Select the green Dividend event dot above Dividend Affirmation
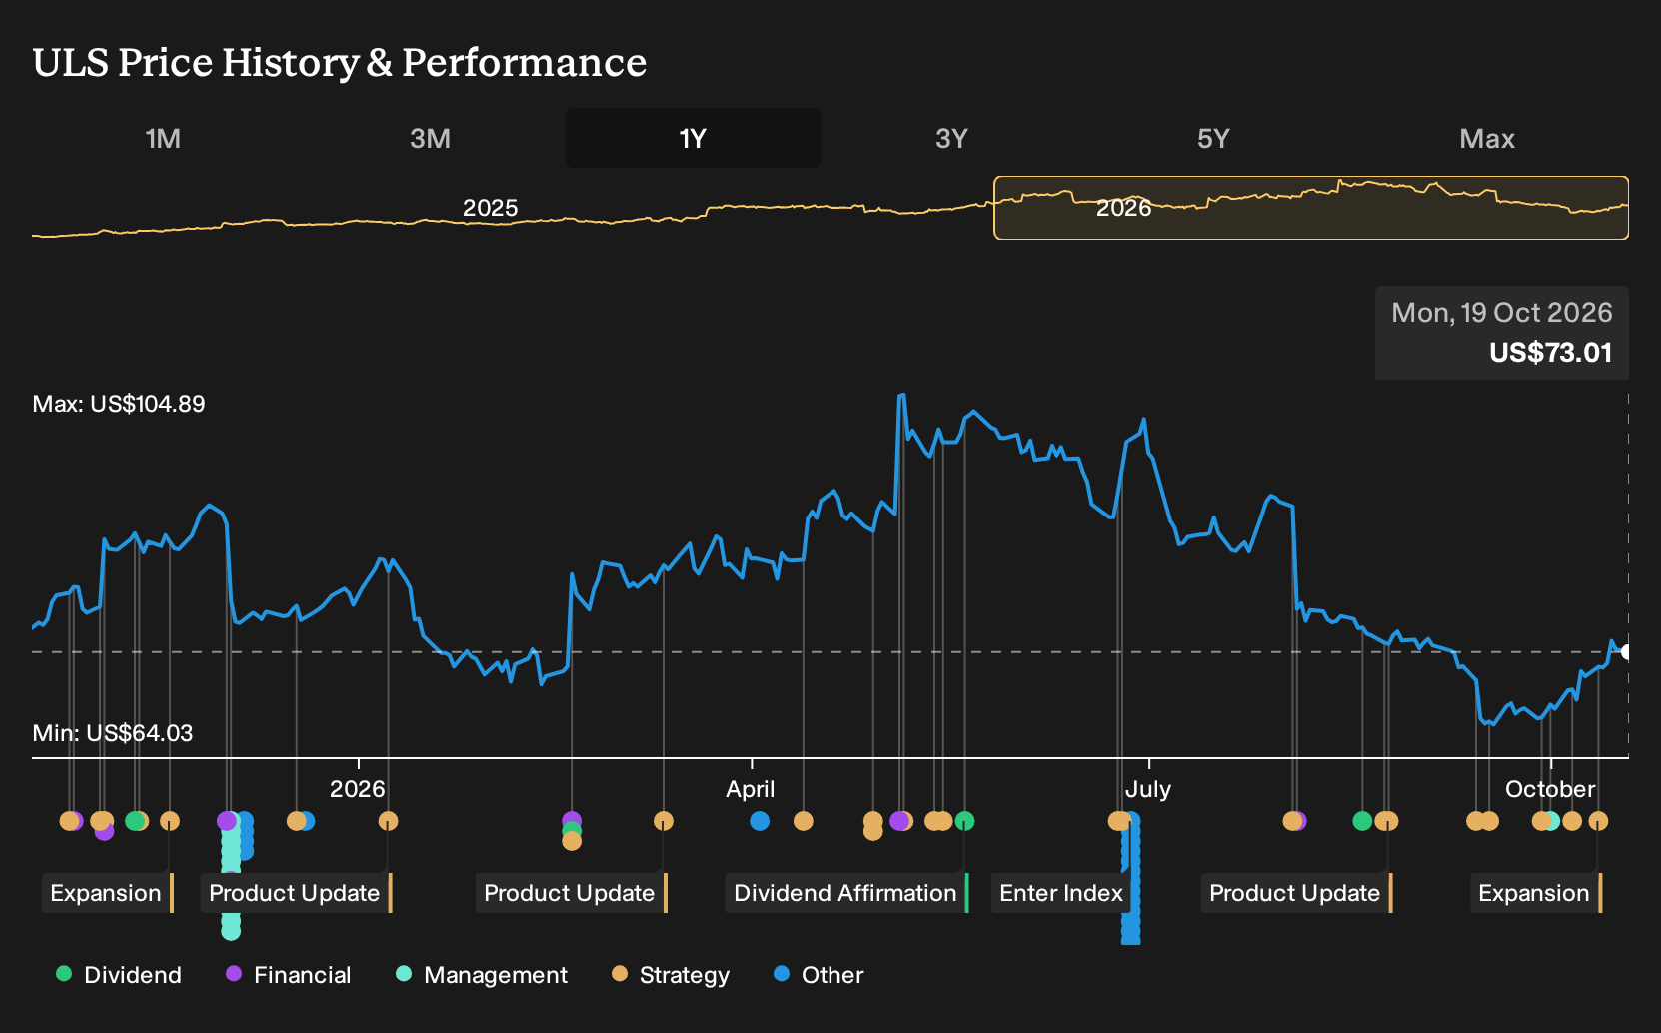This screenshot has width=1661, height=1033. 964,821
